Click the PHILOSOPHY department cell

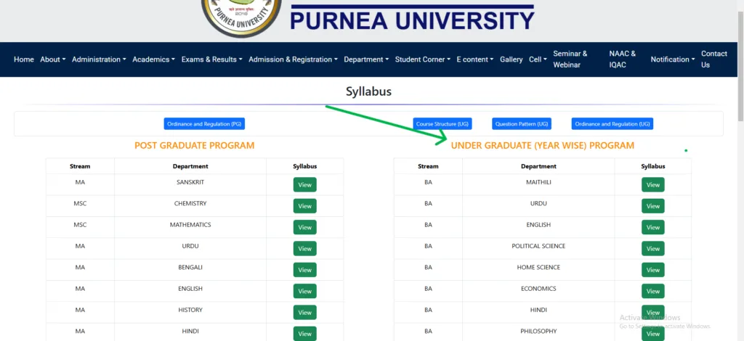coord(538,332)
